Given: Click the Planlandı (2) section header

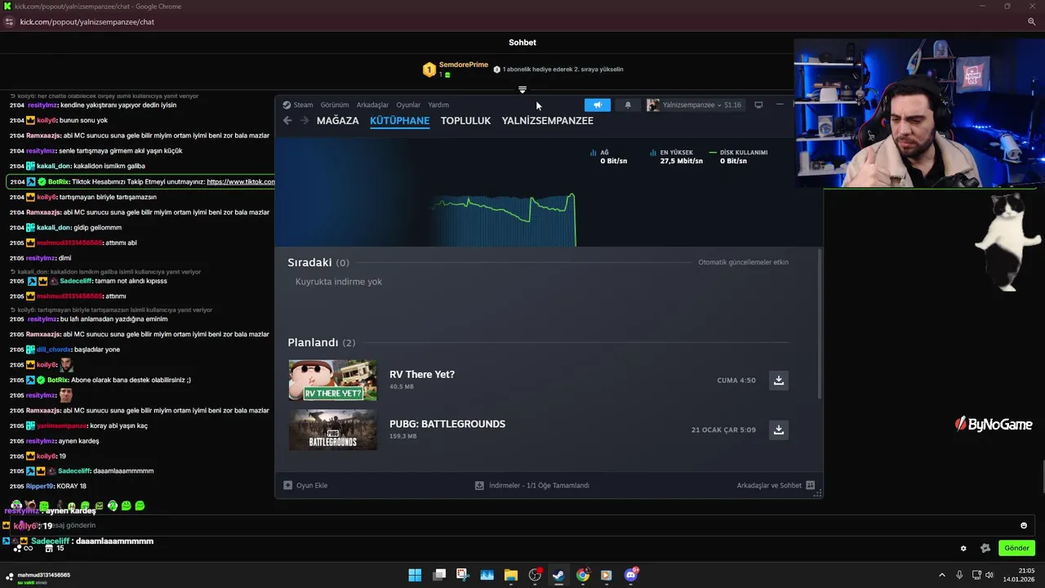Looking at the screenshot, I should point(322,342).
